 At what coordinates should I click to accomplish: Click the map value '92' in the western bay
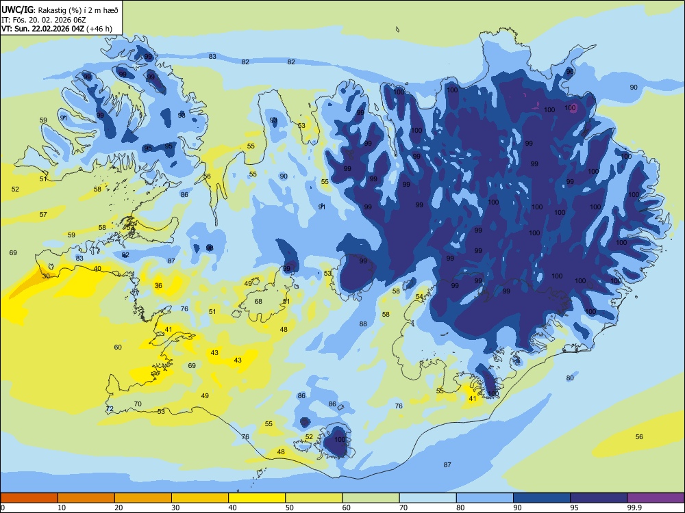(x=125, y=255)
